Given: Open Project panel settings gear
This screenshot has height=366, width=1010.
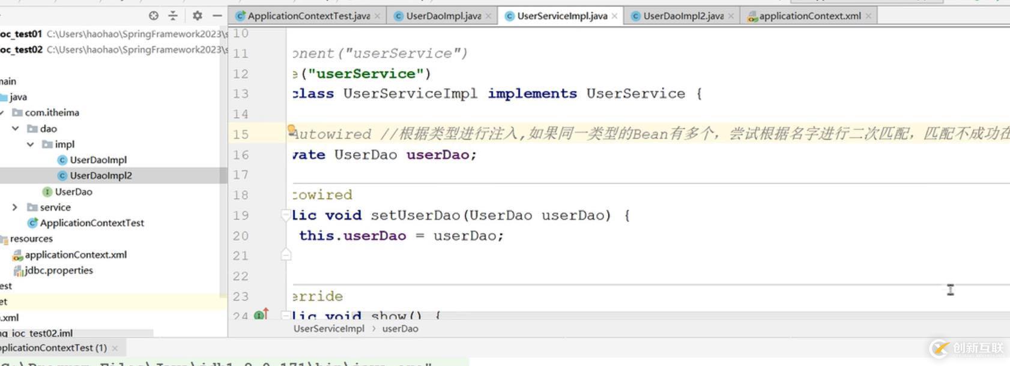Looking at the screenshot, I should point(197,16).
